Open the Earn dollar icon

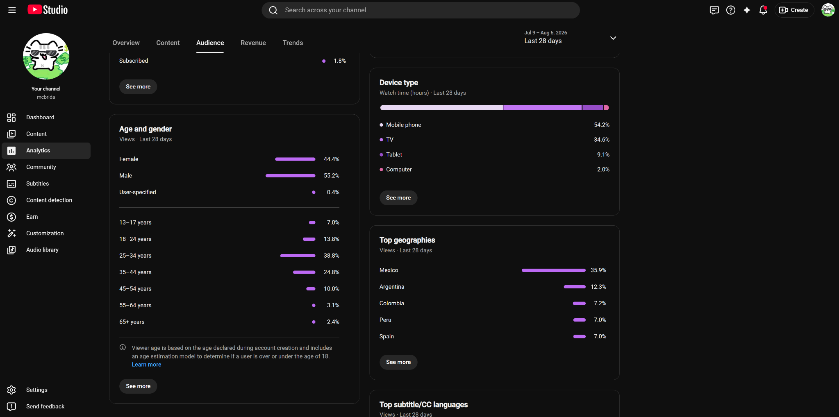click(11, 217)
